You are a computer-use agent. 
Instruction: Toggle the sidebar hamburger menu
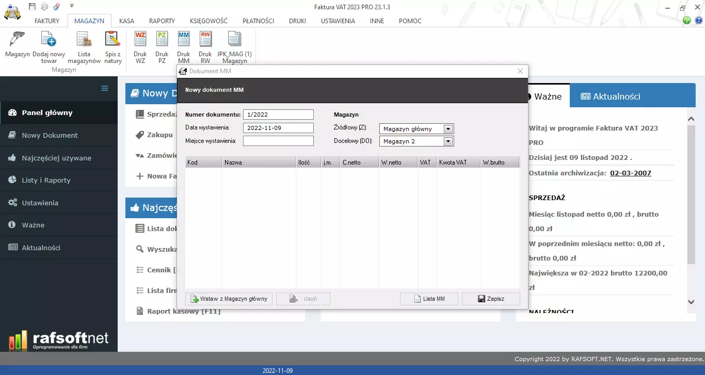105,88
